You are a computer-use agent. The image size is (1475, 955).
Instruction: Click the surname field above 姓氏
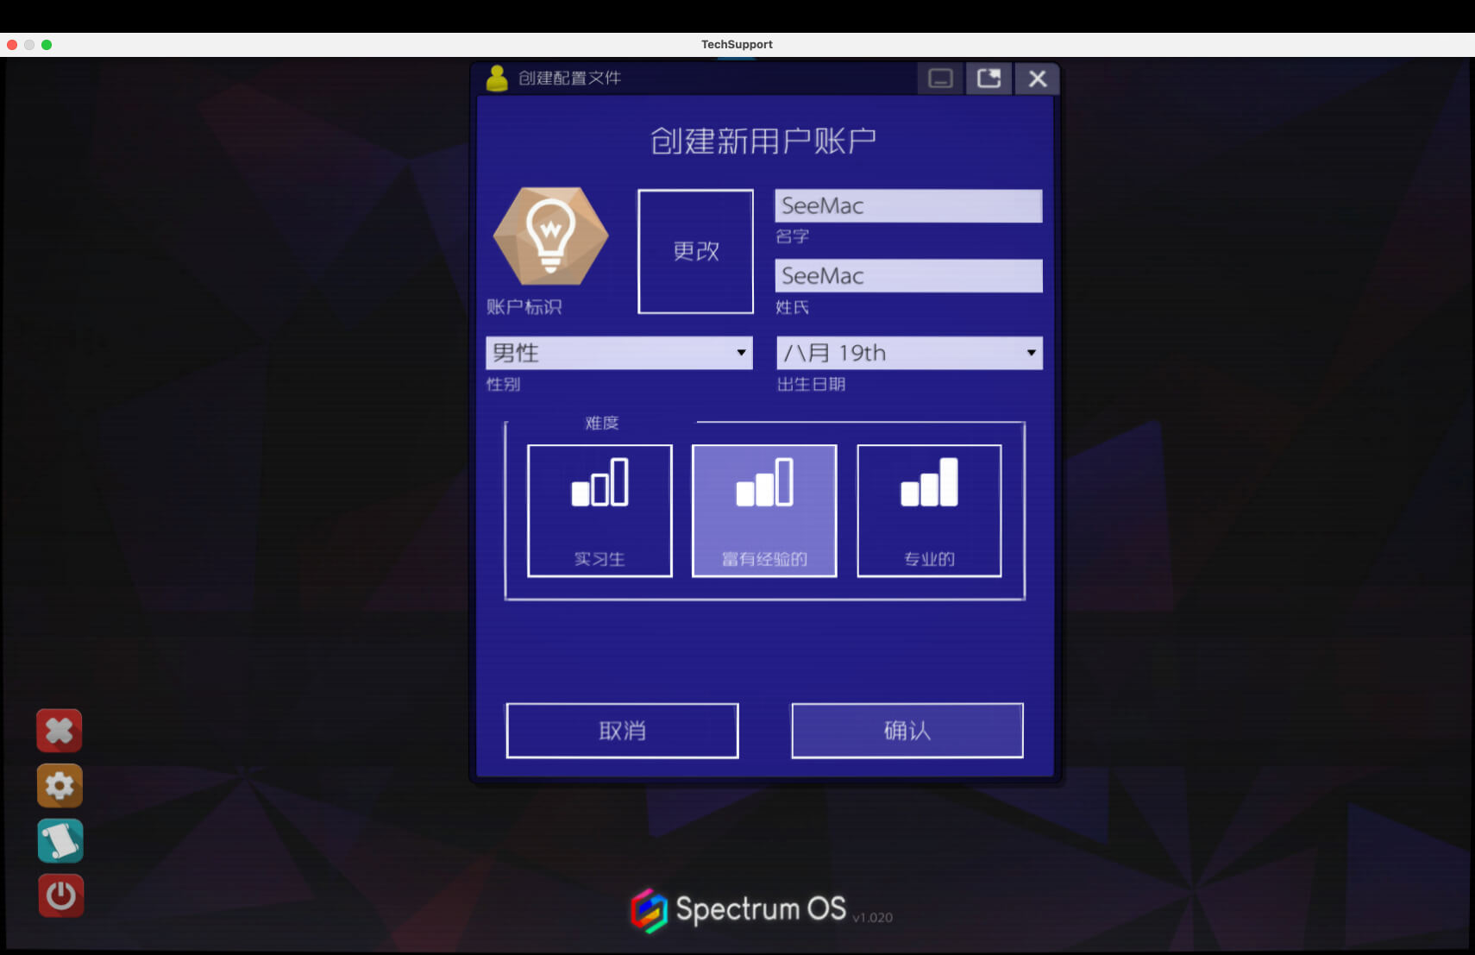[908, 276]
